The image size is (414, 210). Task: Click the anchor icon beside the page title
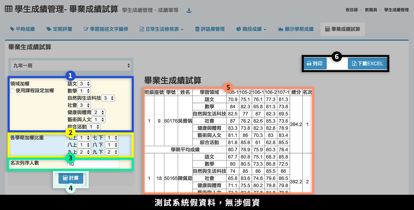pos(189,11)
